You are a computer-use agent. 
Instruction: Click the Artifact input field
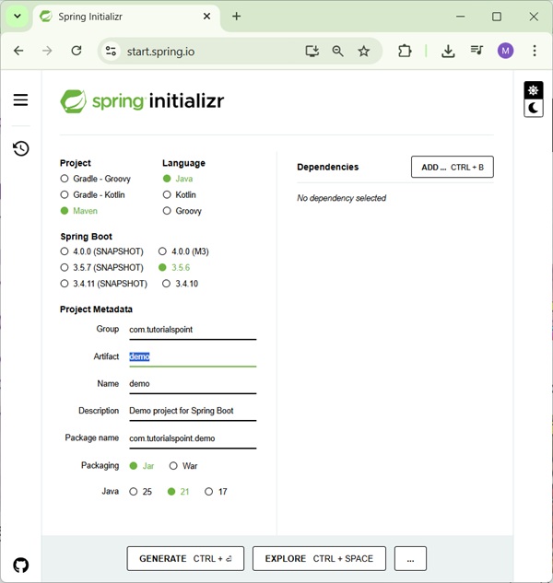(193, 357)
